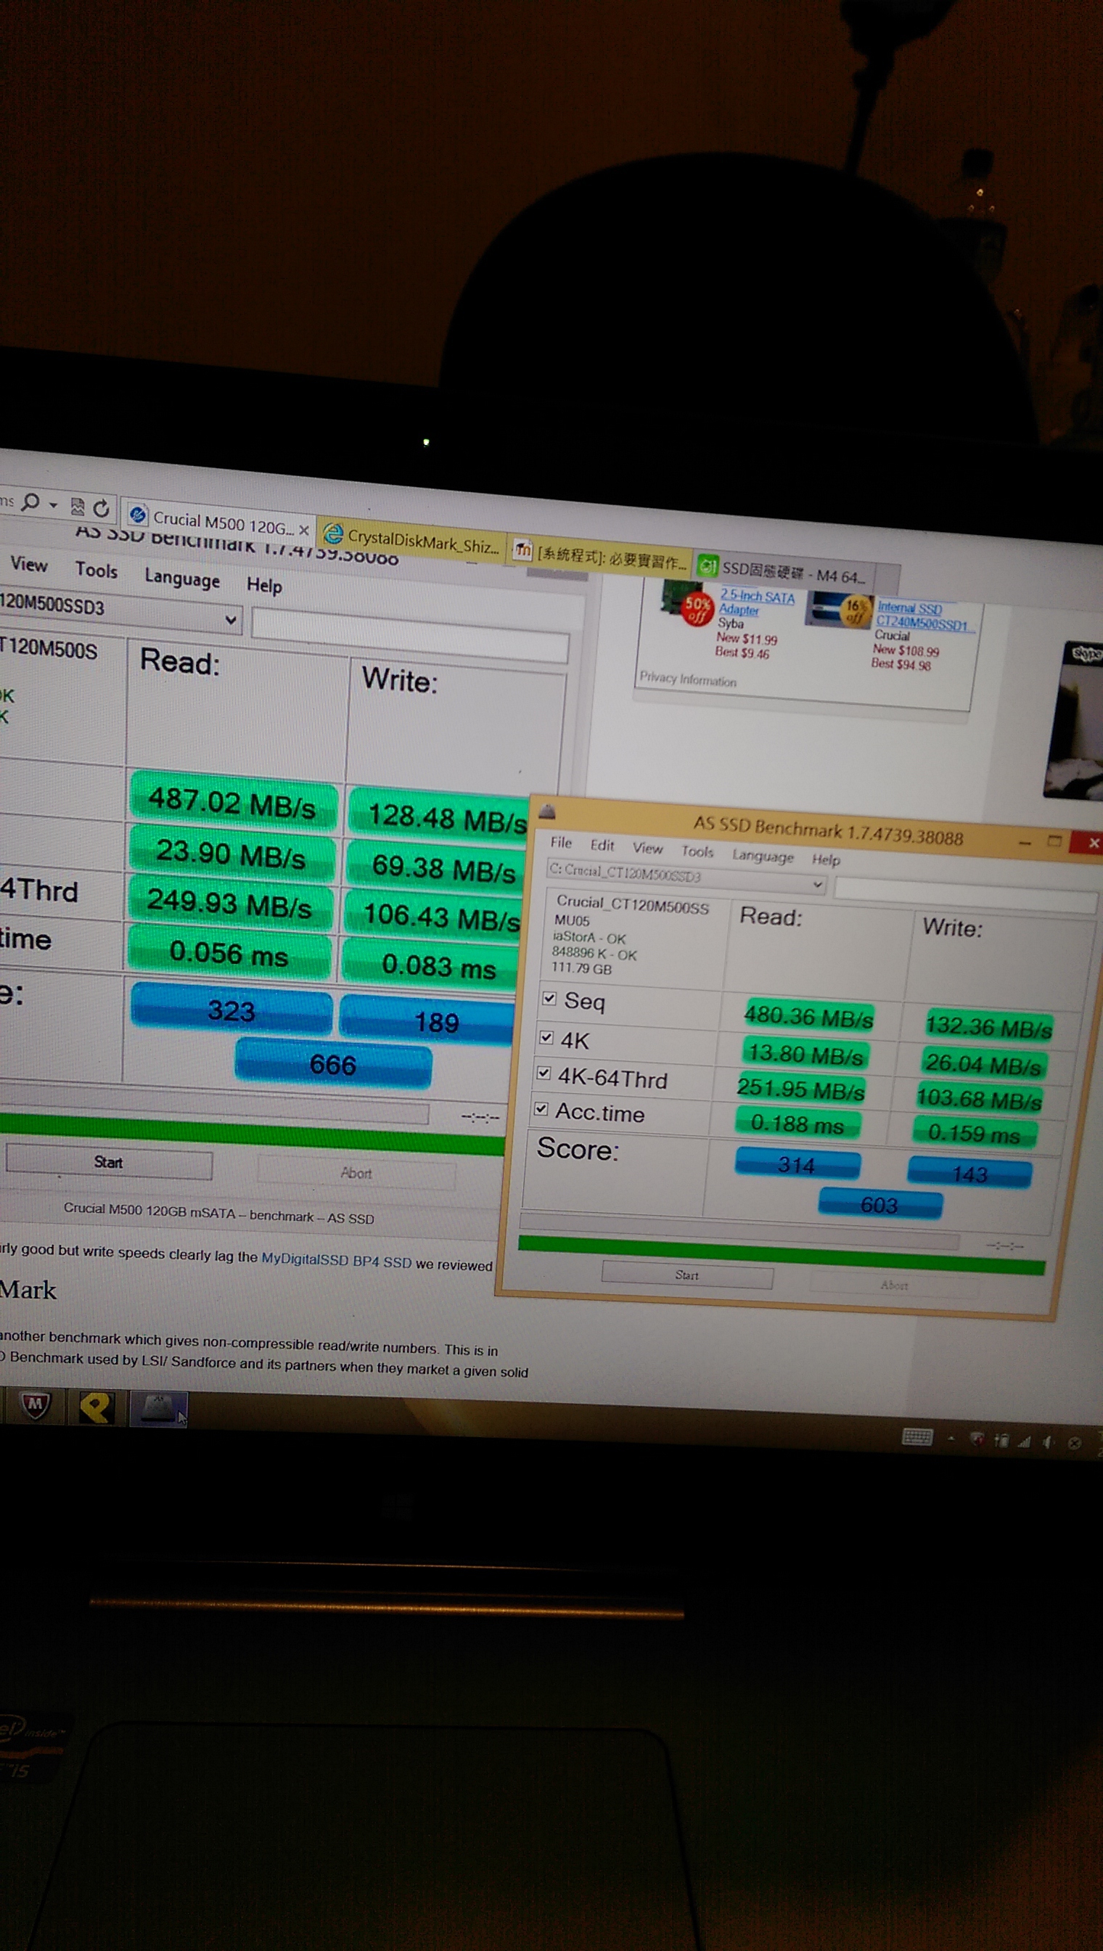The width and height of the screenshot is (1103, 1951).
Task: Click the McAfee icon in the taskbar
Action: [35, 1405]
